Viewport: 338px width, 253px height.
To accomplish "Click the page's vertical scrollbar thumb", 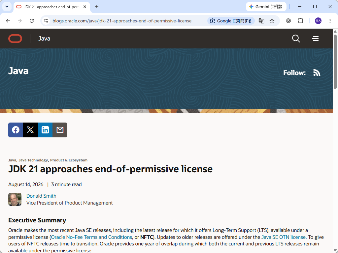I will pos(335,61).
